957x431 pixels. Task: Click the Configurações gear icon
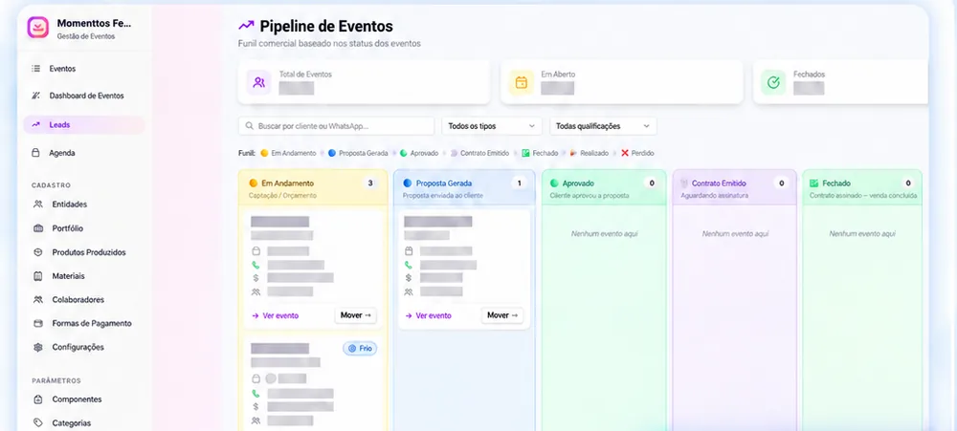pyautogui.click(x=38, y=347)
